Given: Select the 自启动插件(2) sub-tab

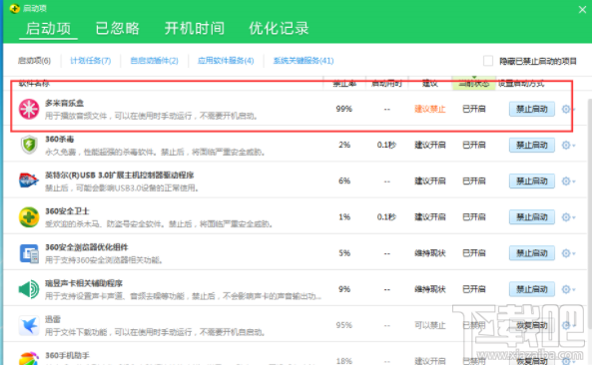Looking at the screenshot, I should [154, 61].
